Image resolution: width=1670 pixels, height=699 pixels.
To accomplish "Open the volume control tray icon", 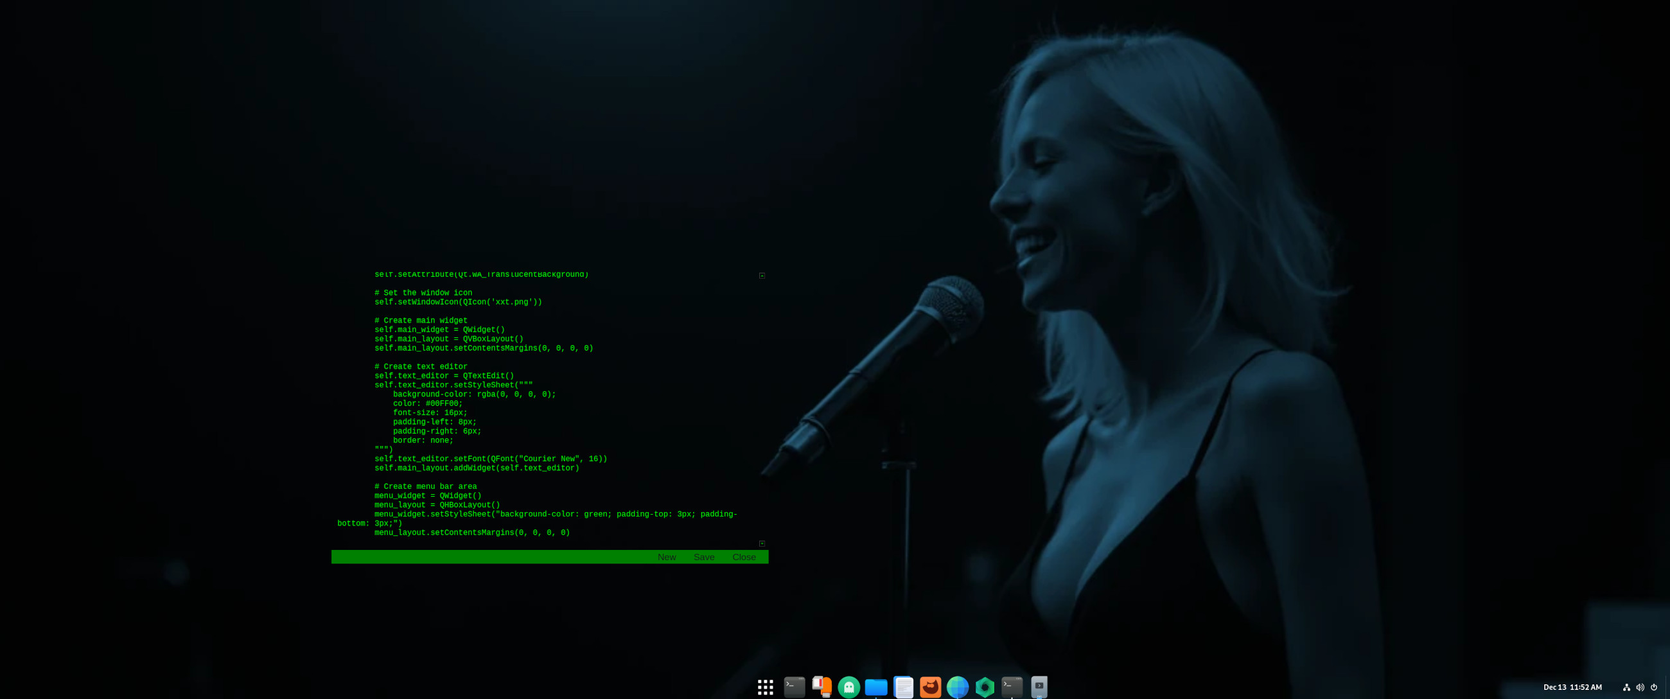I will 1640,687.
